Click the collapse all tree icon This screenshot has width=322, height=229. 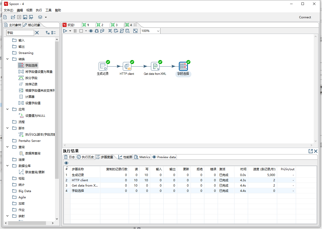point(53,33)
